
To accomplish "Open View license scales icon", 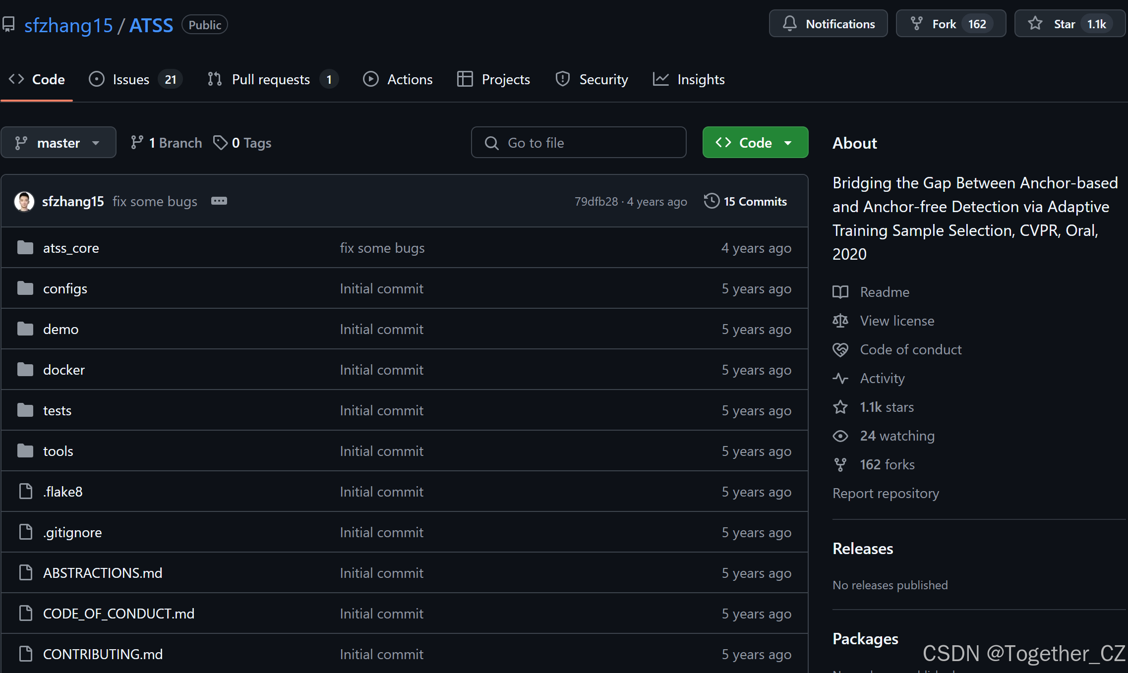I will click(840, 321).
